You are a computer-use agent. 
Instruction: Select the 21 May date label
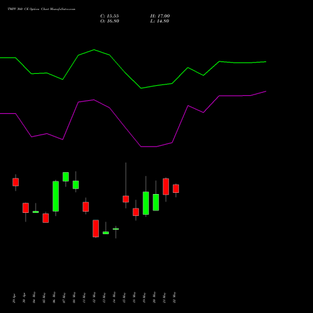click(164, 297)
